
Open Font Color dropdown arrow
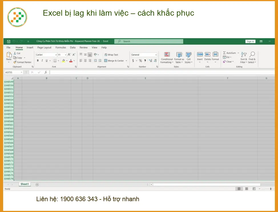74,61
